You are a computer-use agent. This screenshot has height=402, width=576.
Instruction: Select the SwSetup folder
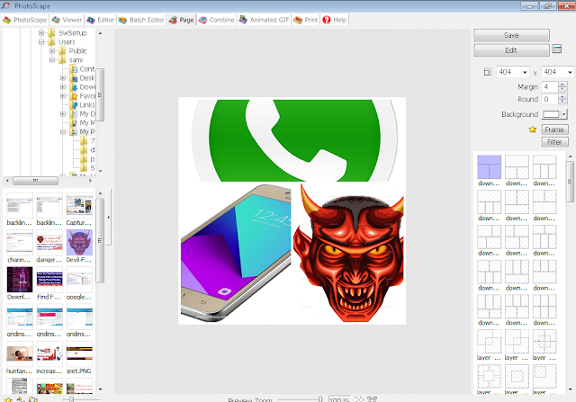(x=73, y=32)
